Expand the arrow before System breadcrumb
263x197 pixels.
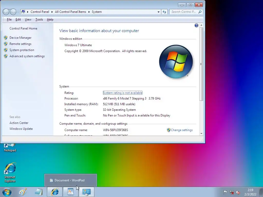point(89,12)
